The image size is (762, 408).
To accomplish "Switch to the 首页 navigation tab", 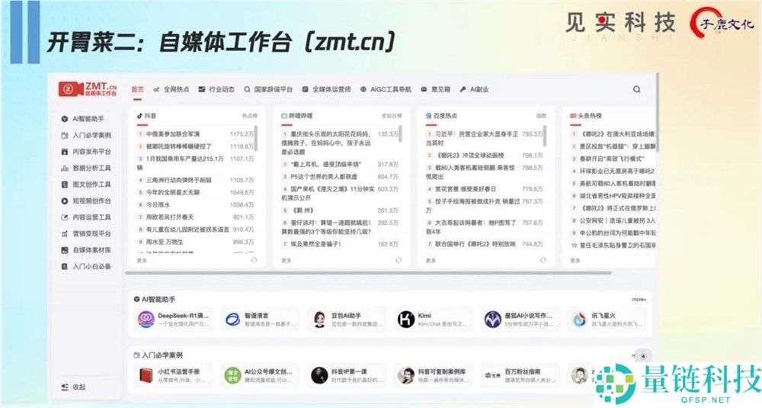I will pyautogui.click(x=137, y=89).
